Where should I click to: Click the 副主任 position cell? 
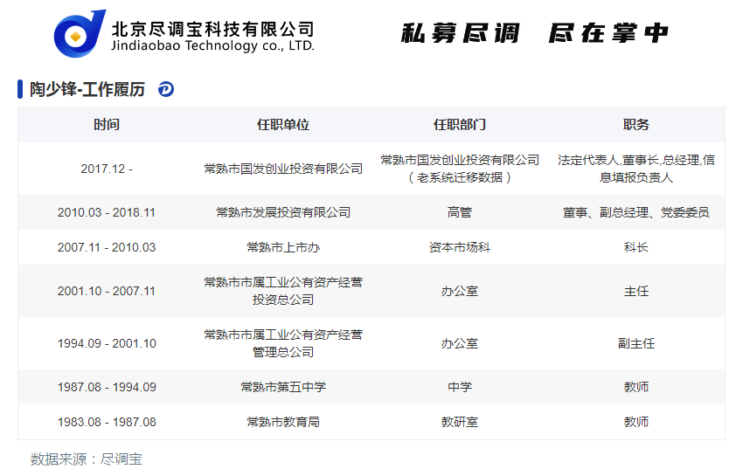point(635,343)
